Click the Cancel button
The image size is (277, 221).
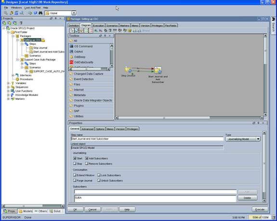pyautogui.click(x=92, y=209)
